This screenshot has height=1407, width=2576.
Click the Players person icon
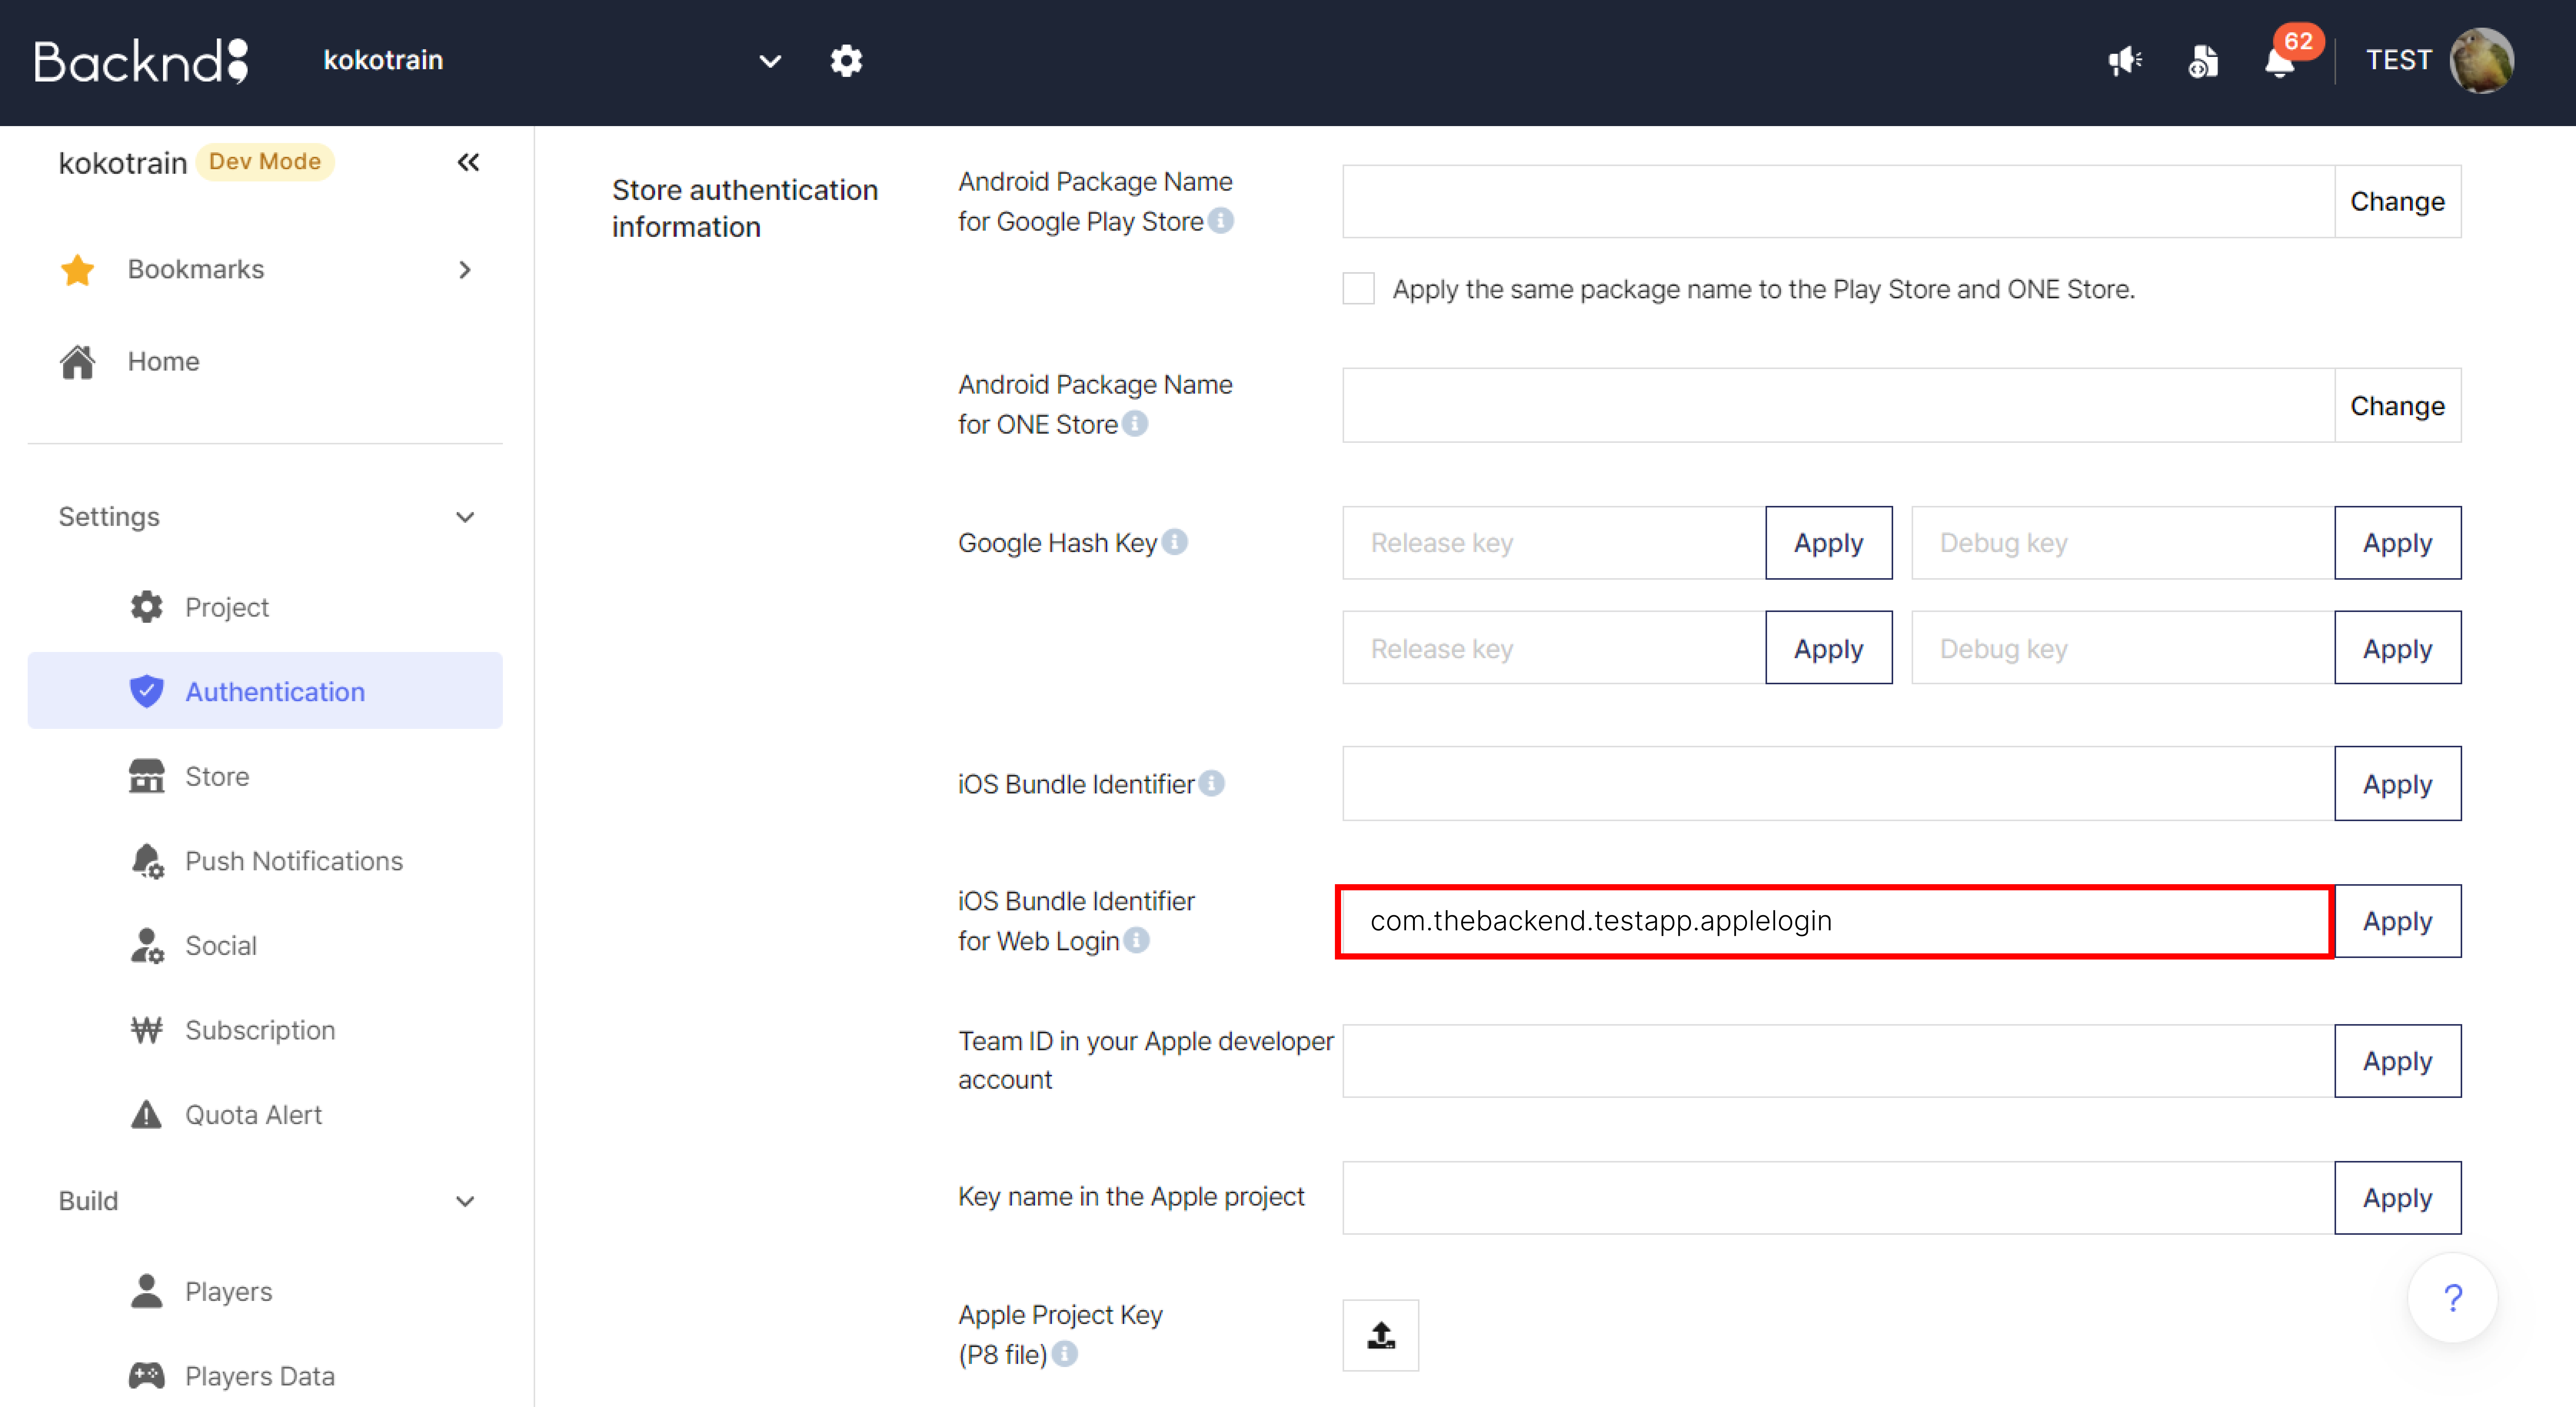[x=146, y=1291]
